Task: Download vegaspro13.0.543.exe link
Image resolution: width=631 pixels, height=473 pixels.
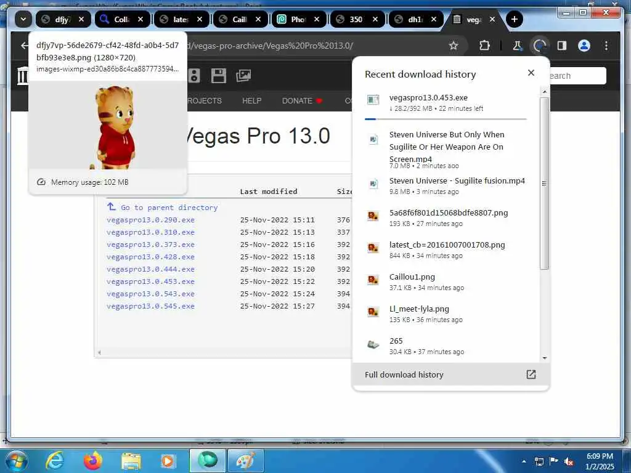Action: click(150, 294)
